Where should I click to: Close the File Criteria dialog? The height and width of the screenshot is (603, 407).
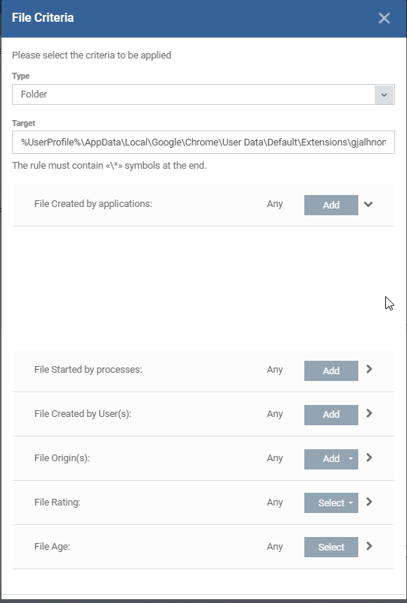click(x=384, y=18)
